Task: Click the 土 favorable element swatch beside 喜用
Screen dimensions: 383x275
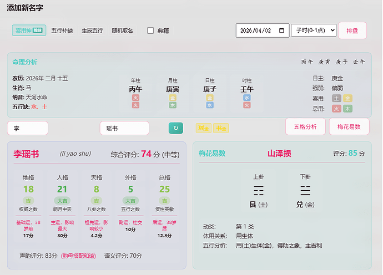Action: coord(336,98)
